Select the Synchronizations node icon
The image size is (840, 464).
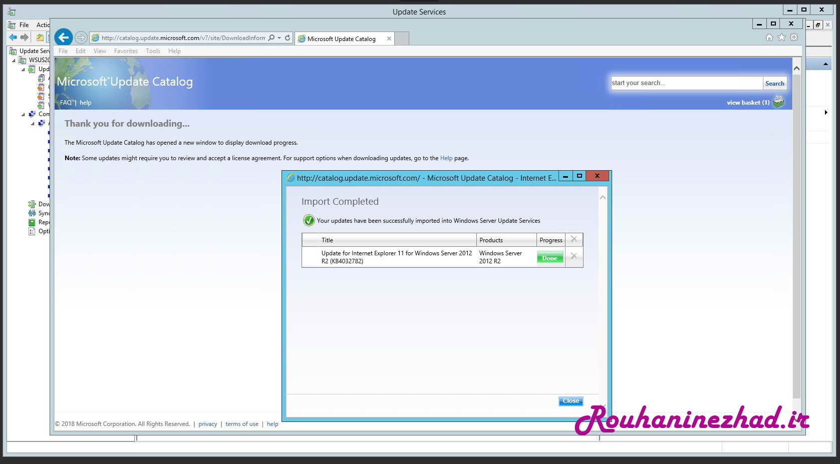32,213
